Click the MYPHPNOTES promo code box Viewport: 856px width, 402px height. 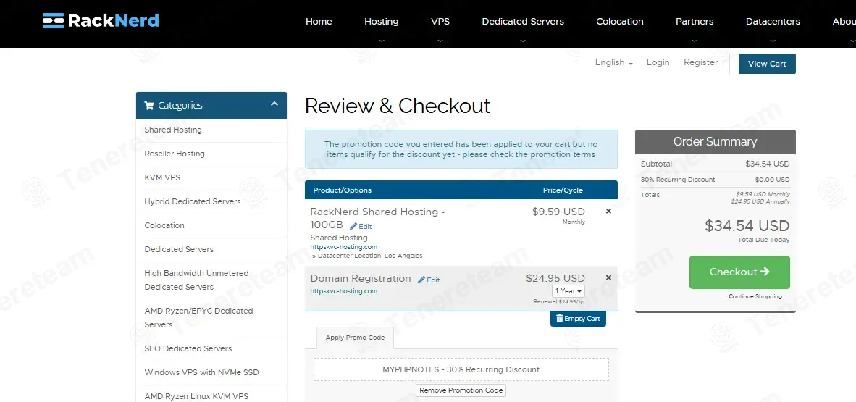coord(461,369)
